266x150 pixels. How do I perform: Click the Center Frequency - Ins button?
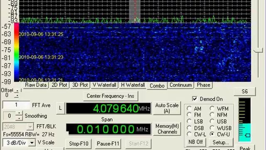pos(111,96)
